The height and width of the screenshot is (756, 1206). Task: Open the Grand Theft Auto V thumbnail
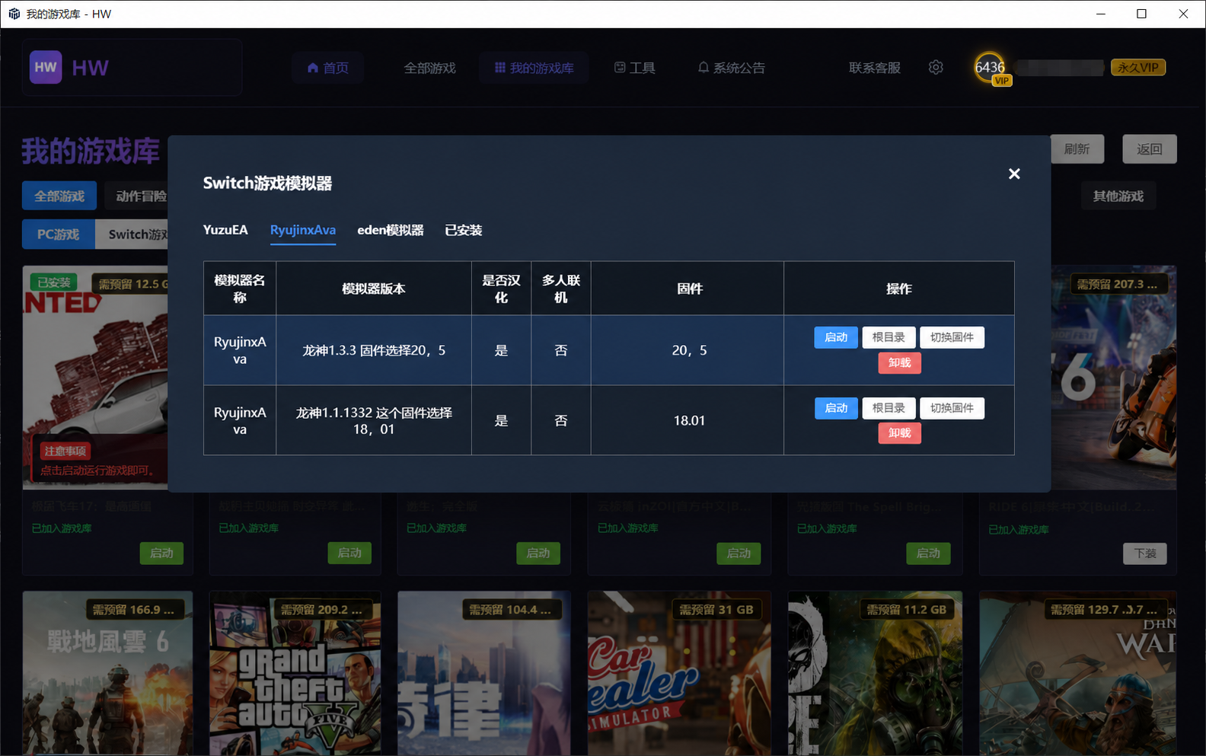click(295, 674)
